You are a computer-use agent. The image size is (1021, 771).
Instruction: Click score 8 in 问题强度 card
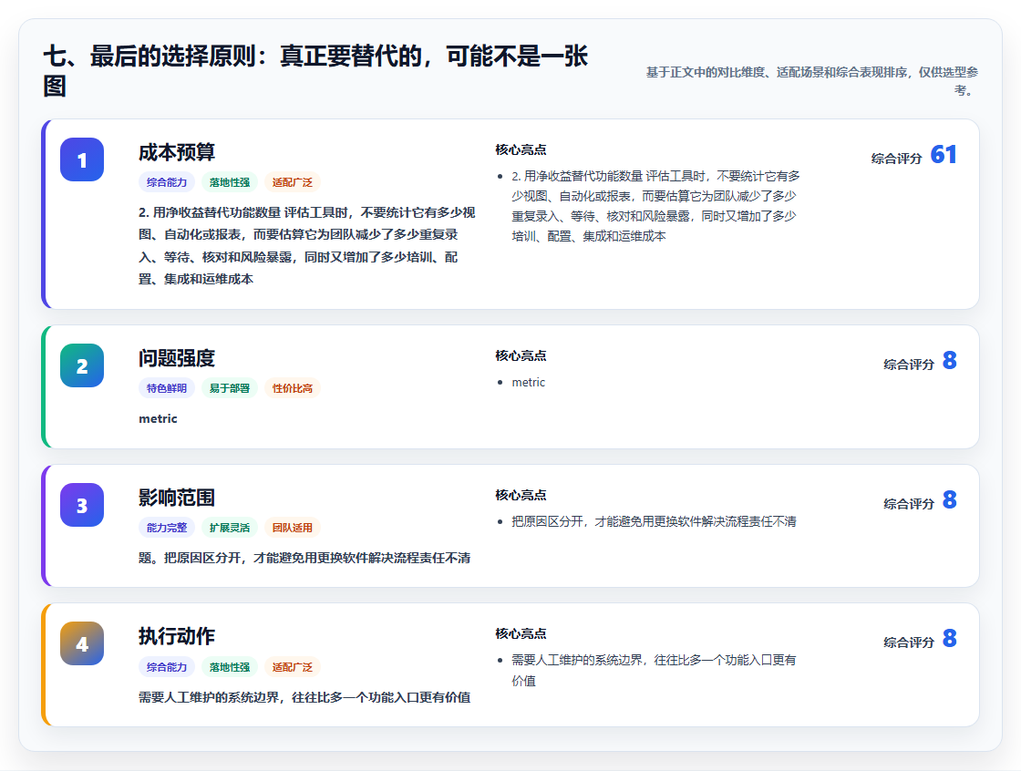pyautogui.click(x=950, y=360)
